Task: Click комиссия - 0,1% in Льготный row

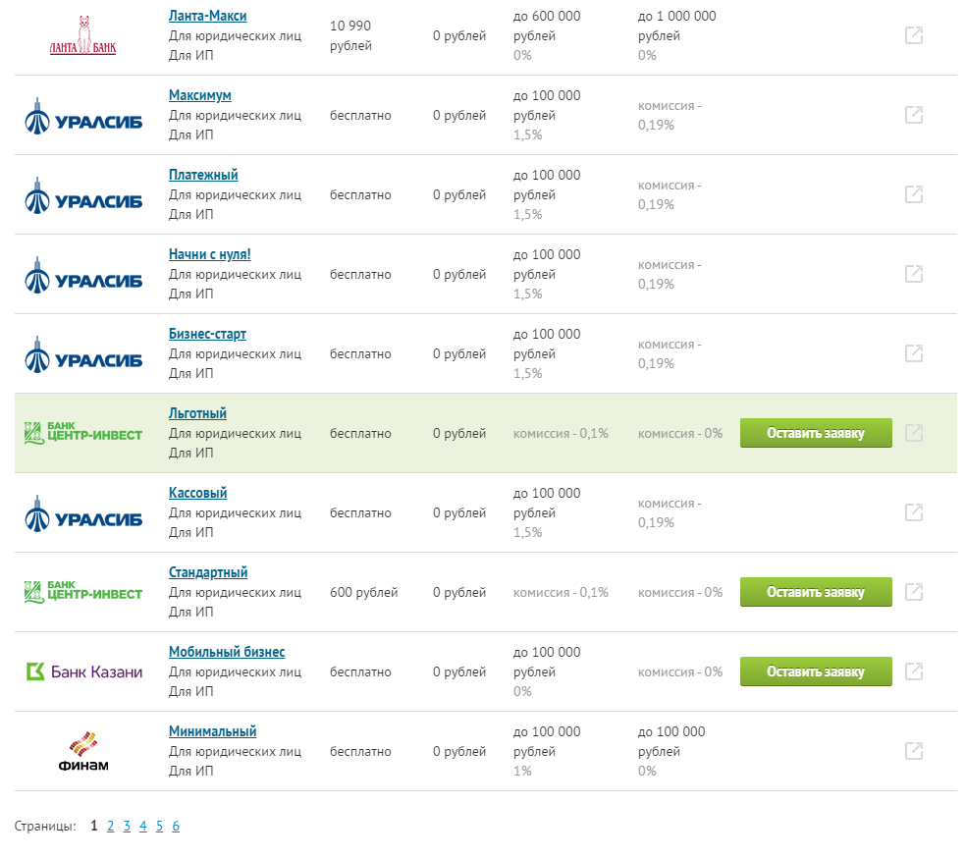Action: coord(561,434)
